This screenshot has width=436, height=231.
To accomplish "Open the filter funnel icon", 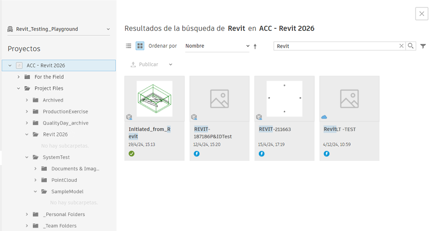I will click(423, 46).
